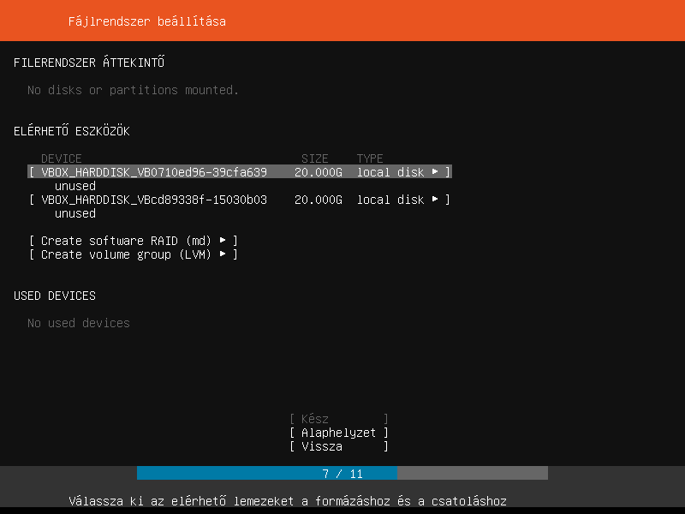Click the unused label under the second disk

(x=75, y=213)
